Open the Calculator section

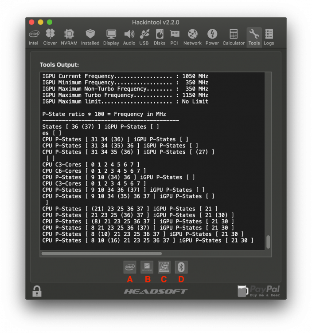coord(234,37)
